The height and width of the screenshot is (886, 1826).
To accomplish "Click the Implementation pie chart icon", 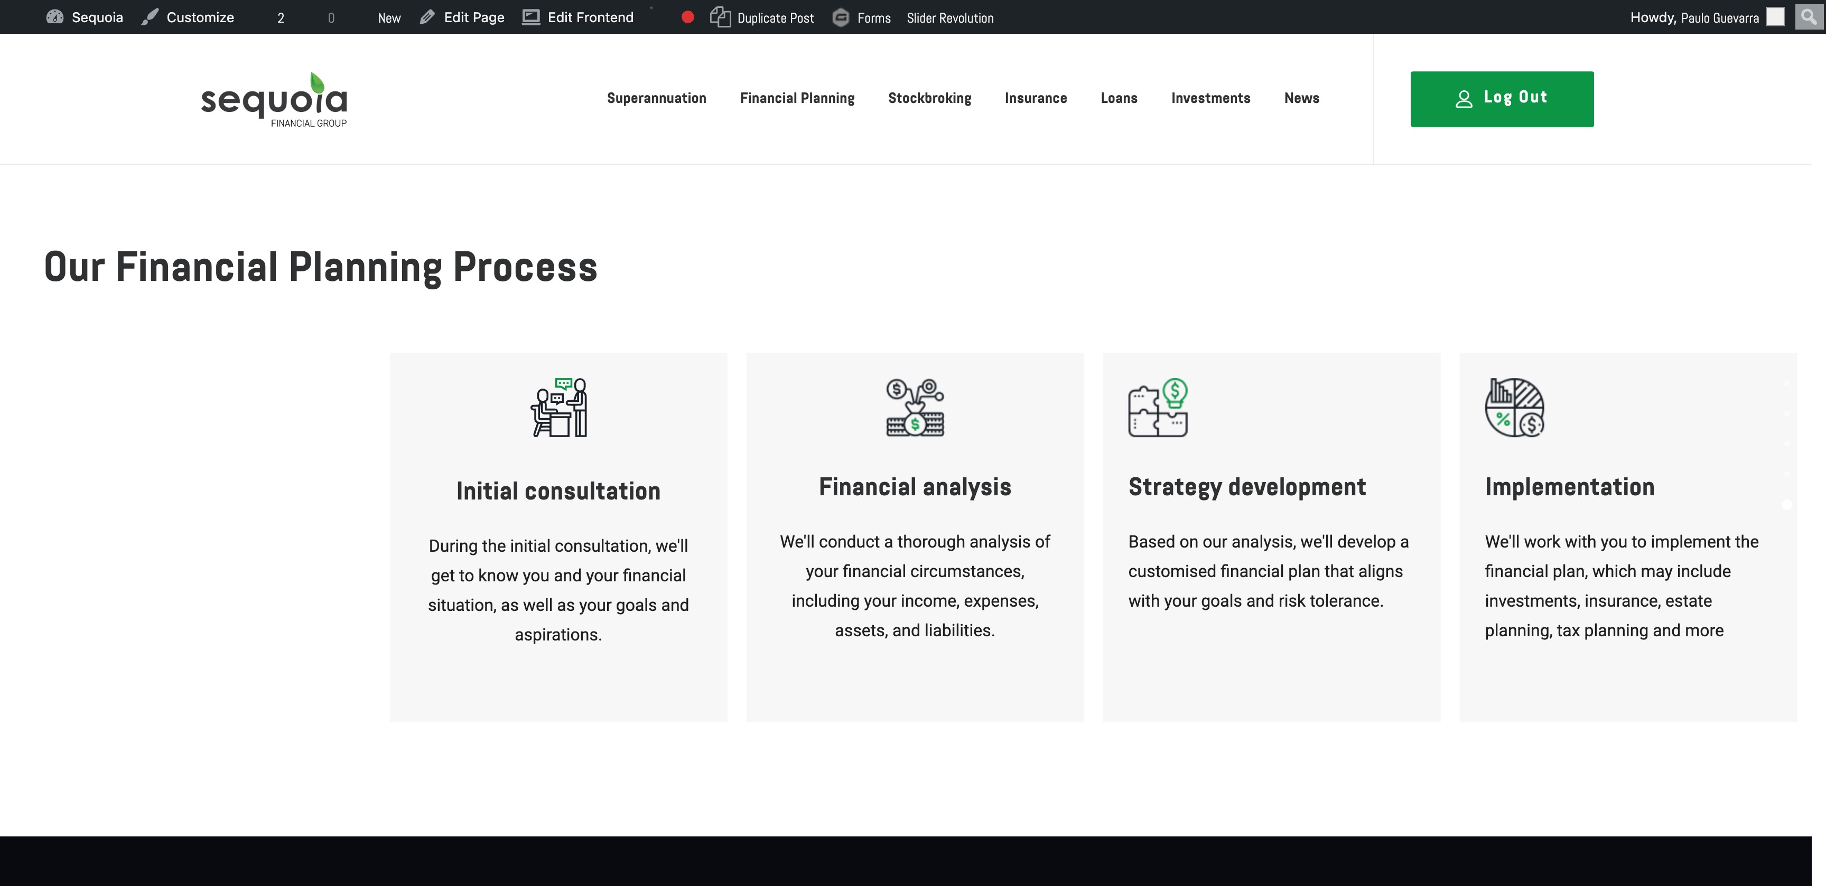I will point(1514,407).
